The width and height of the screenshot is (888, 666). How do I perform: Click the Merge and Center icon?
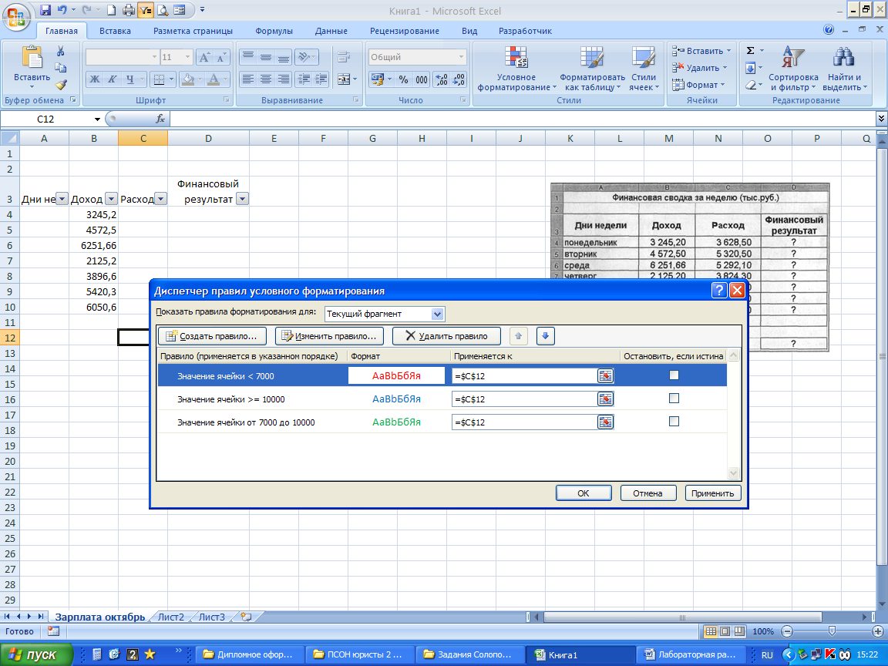pyautogui.click(x=344, y=79)
